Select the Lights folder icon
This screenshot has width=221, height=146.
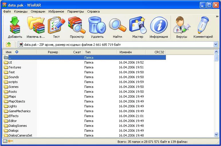6,106
